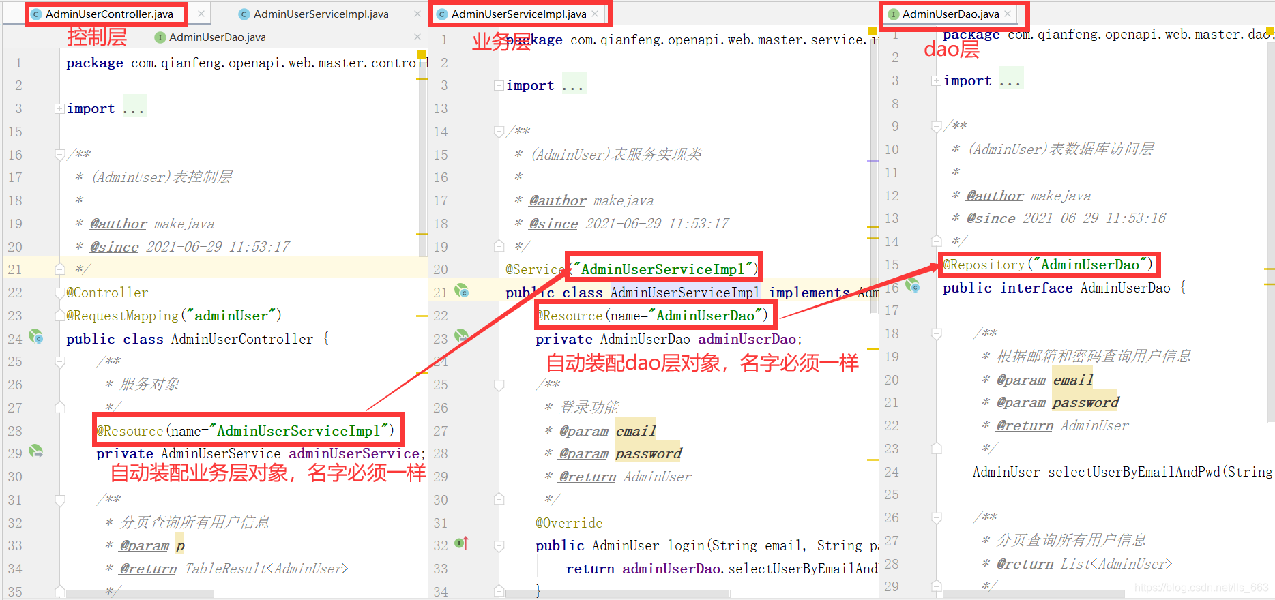
Task: Click @param p tag in controller Javadoc
Action: [x=152, y=545]
